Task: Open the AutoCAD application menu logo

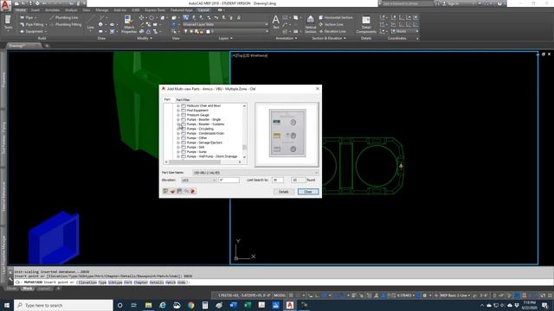Action: pos(5,6)
